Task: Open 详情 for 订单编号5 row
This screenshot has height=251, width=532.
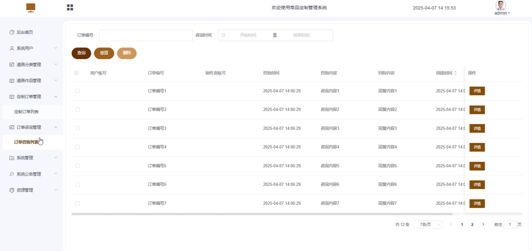Action: coord(477,166)
